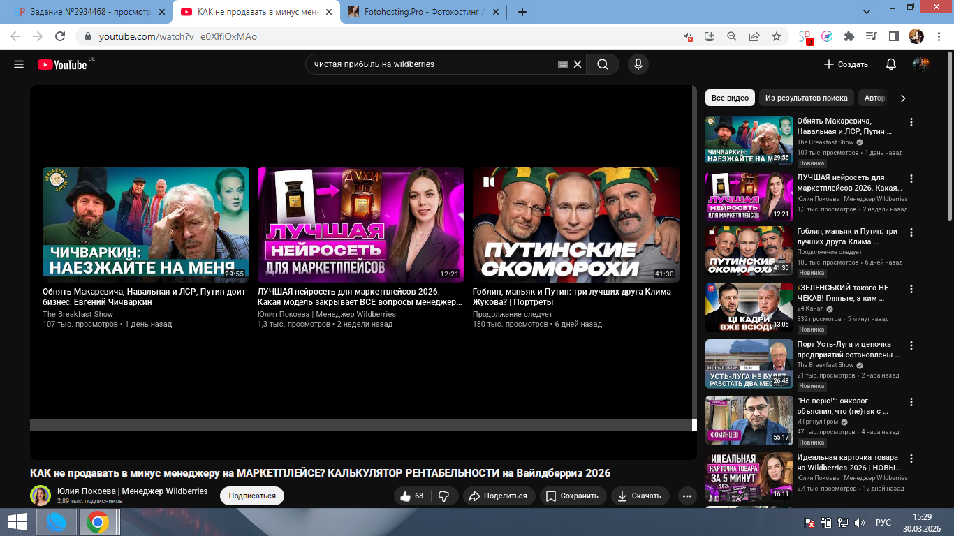Click the YouTube logo home link
Image resolution: width=954 pixels, height=536 pixels.
tap(63, 64)
